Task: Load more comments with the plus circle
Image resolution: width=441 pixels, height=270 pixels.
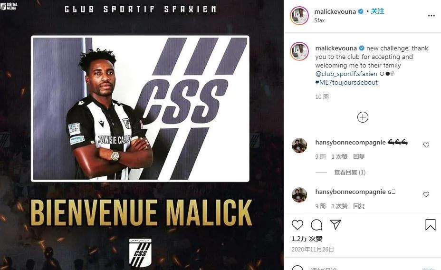Action: coord(363,117)
